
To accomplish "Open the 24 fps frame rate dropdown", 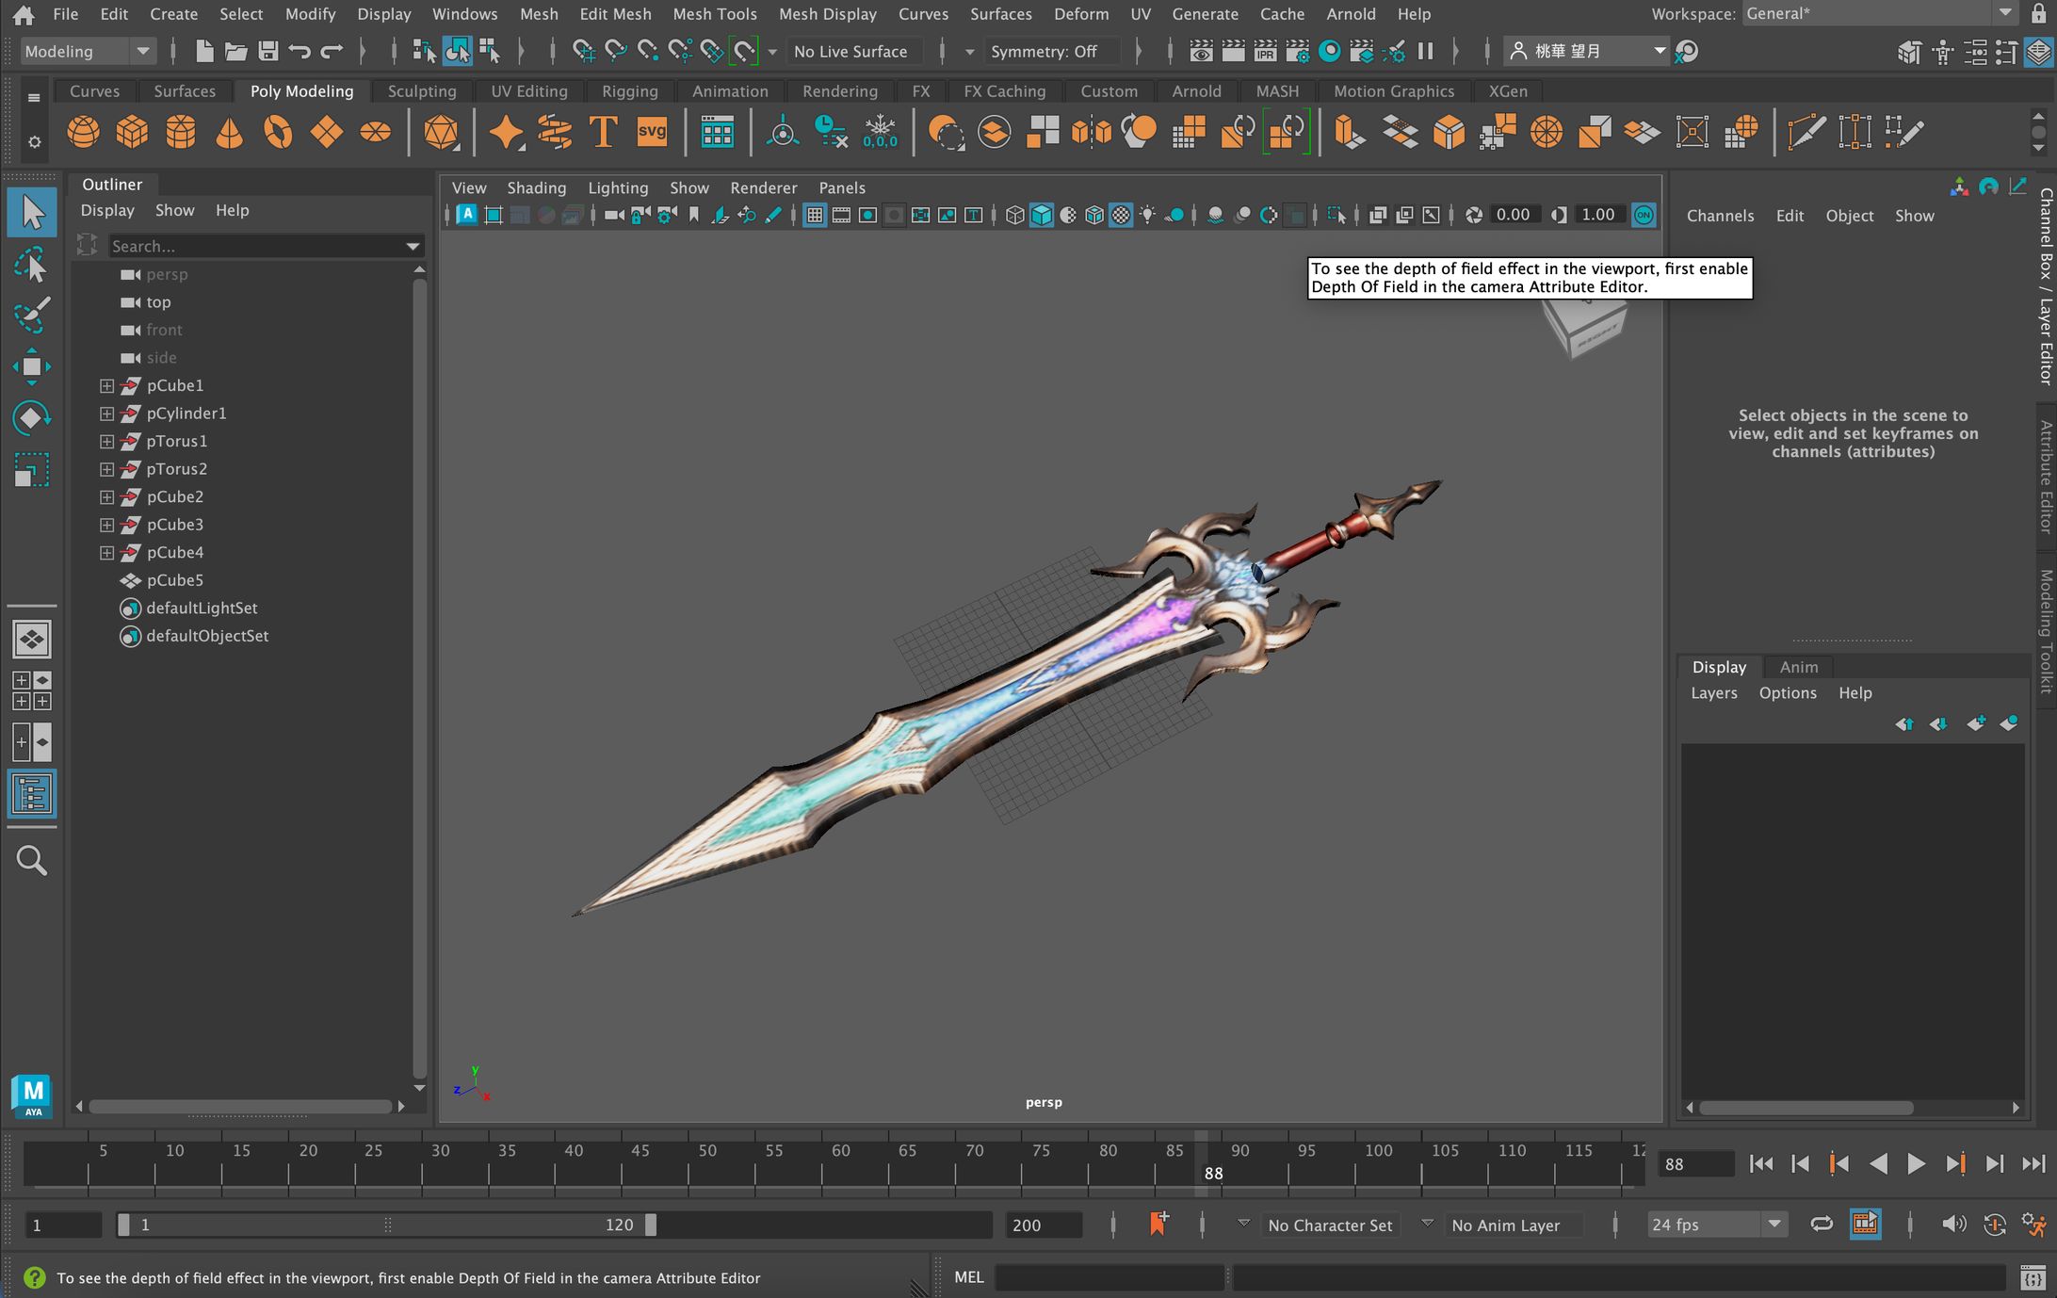I will [x=1716, y=1225].
